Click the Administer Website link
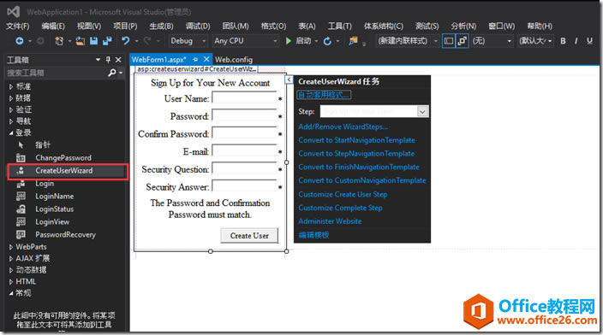This screenshot has height=335, width=603. (330, 221)
